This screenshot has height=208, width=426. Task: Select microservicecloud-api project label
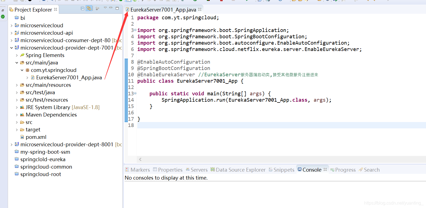pos(47,33)
